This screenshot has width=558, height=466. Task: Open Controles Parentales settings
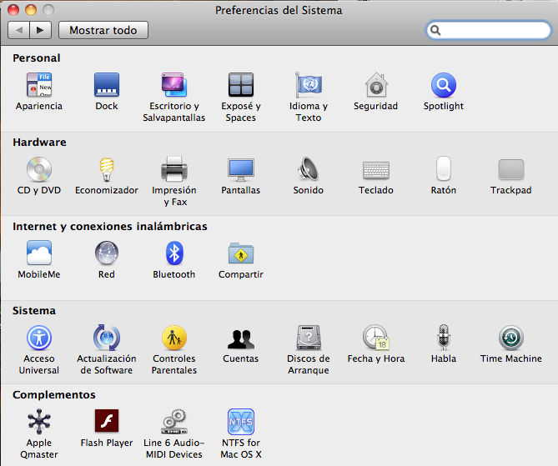click(174, 338)
